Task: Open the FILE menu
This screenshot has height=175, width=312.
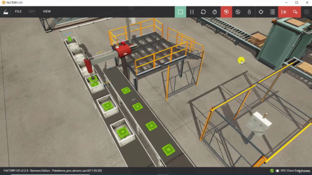Action: click(18, 12)
